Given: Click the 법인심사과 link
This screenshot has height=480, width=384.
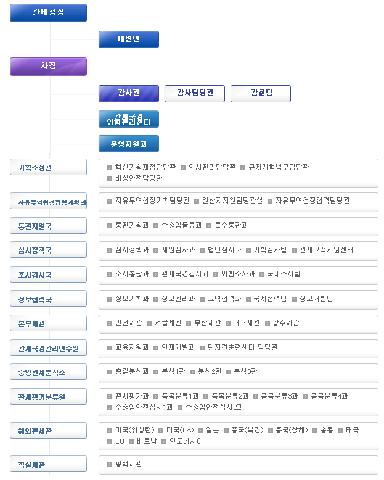Looking at the screenshot, I should (x=224, y=250).
